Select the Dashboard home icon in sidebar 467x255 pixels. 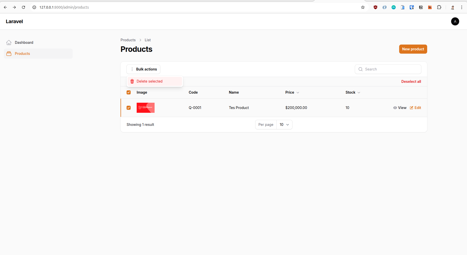(x=9, y=42)
